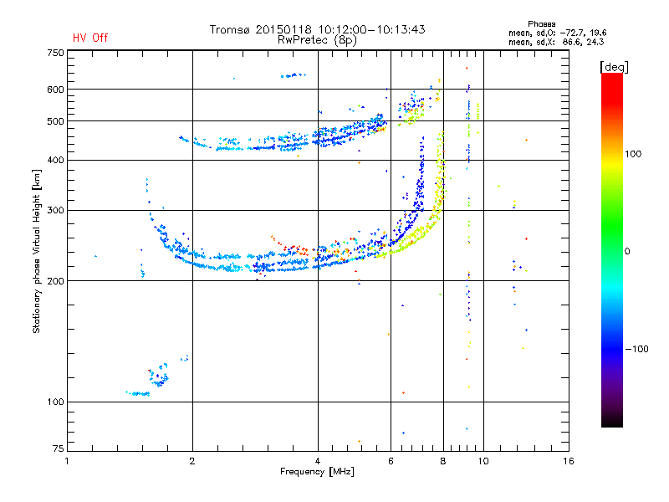Click the '[deg]' colorbar unit label
Viewport: 669px width, 502px height.
pos(614,67)
